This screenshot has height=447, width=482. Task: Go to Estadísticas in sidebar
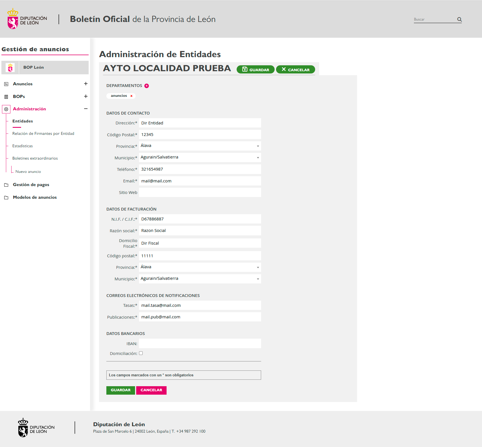[23, 146]
